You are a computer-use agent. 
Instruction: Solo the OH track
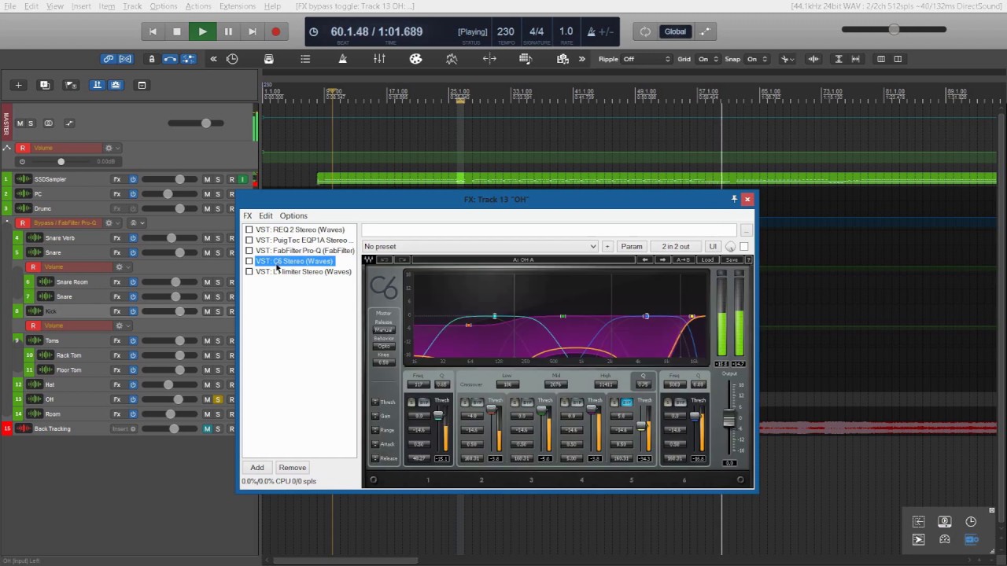tap(218, 399)
